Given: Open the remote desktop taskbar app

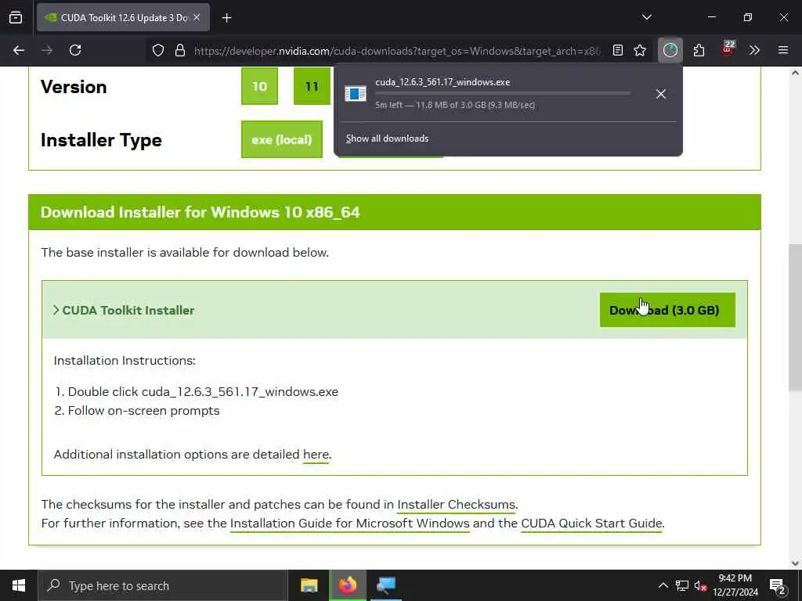Looking at the screenshot, I should point(386,585).
